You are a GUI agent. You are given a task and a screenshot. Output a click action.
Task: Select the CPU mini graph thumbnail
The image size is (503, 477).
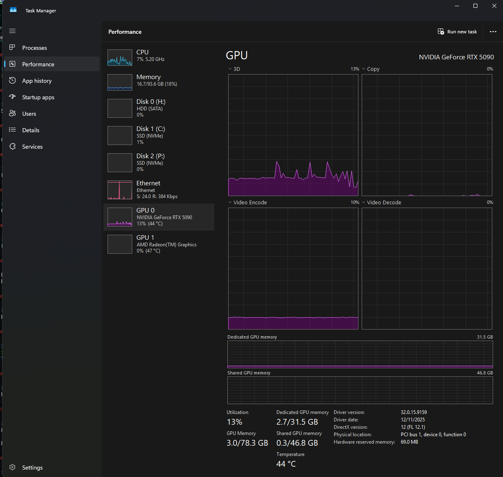pos(120,58)
